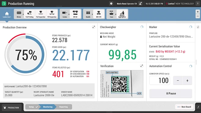Open the Foil Printing device
The width and height of the screenshot is (201, 113).
pyautogui.click(x=29, y=14)
